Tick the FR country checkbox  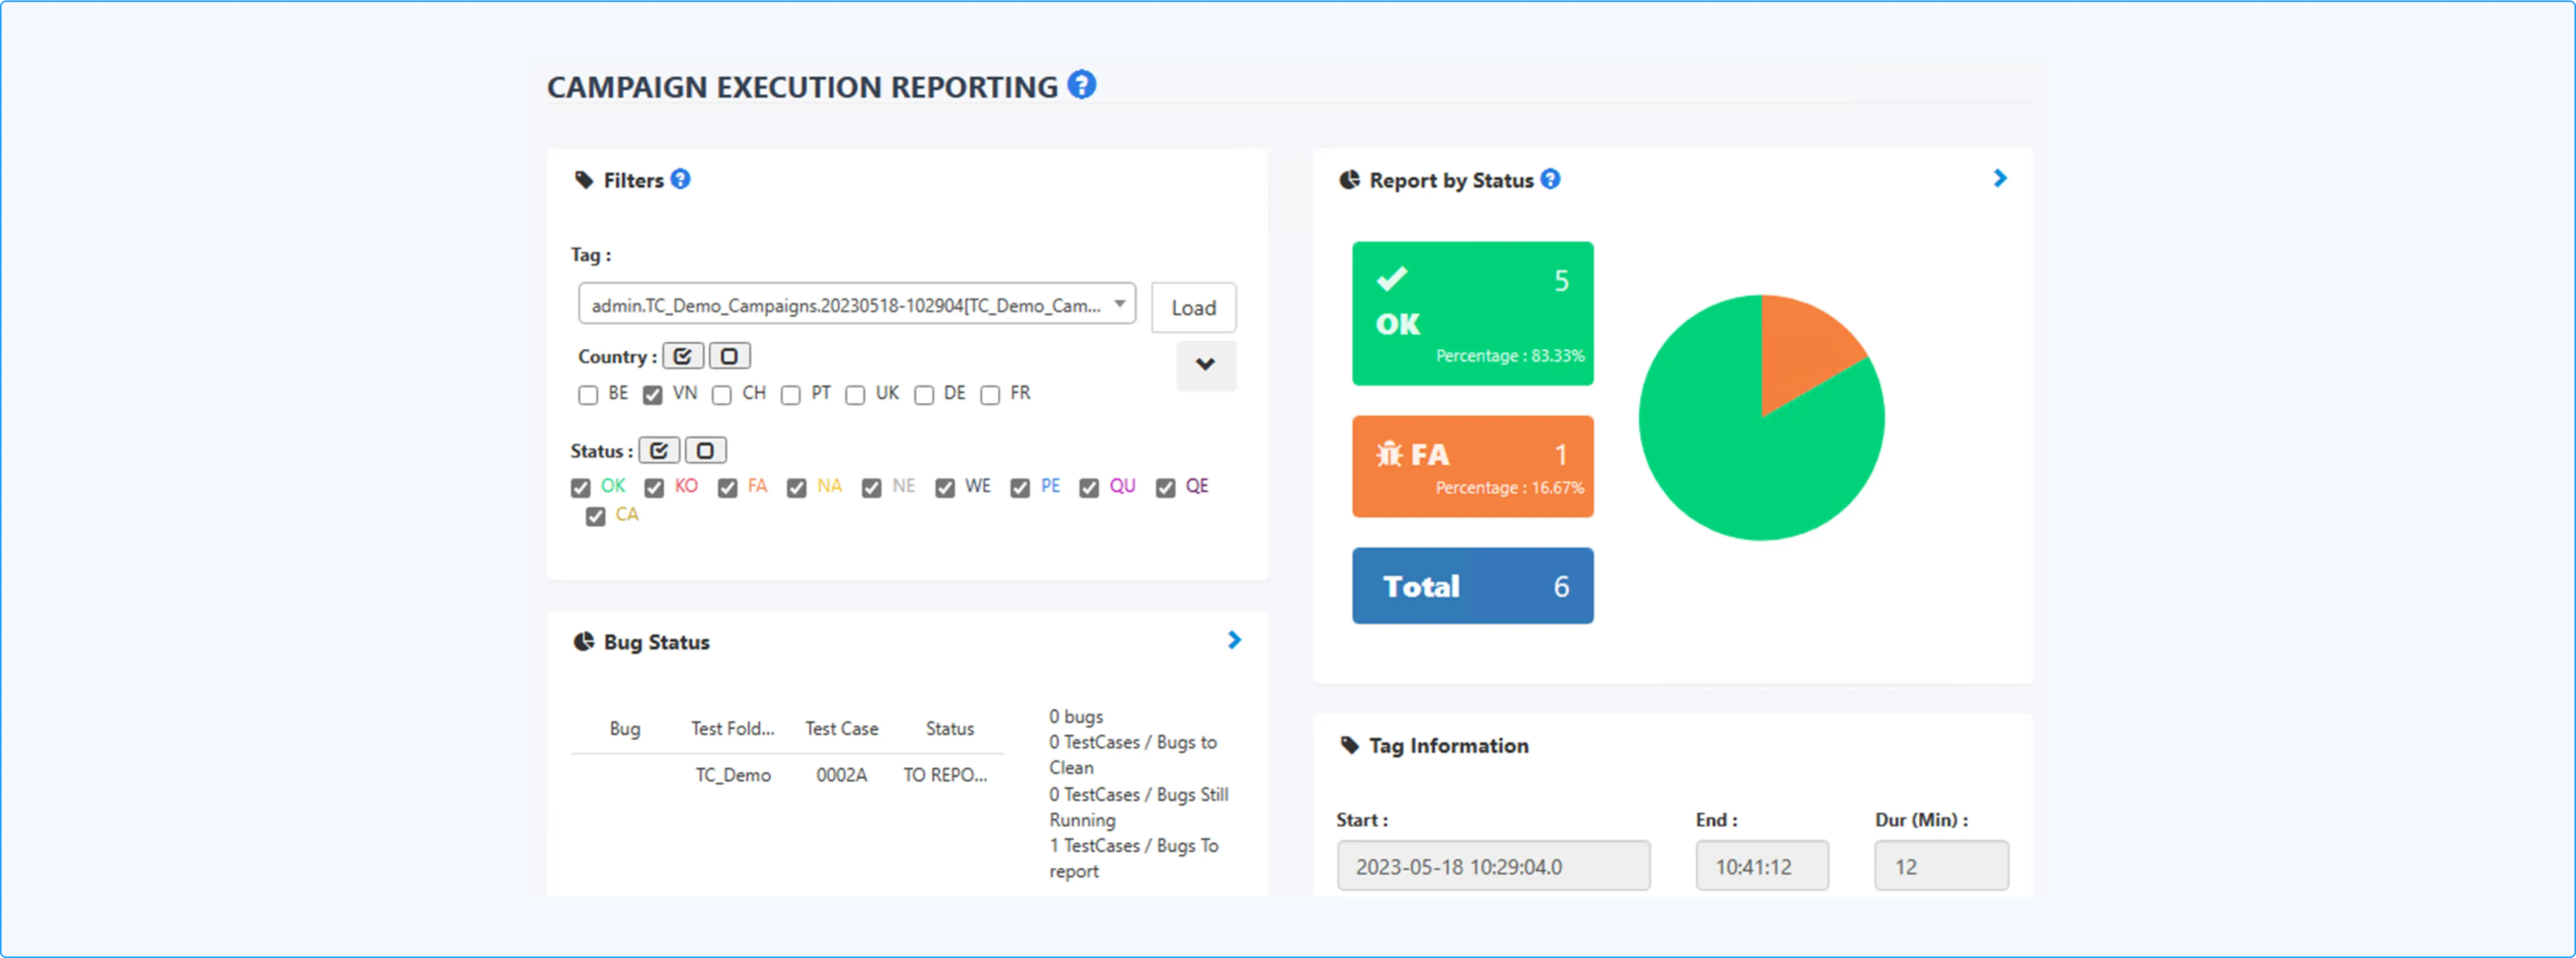(990, 396)
